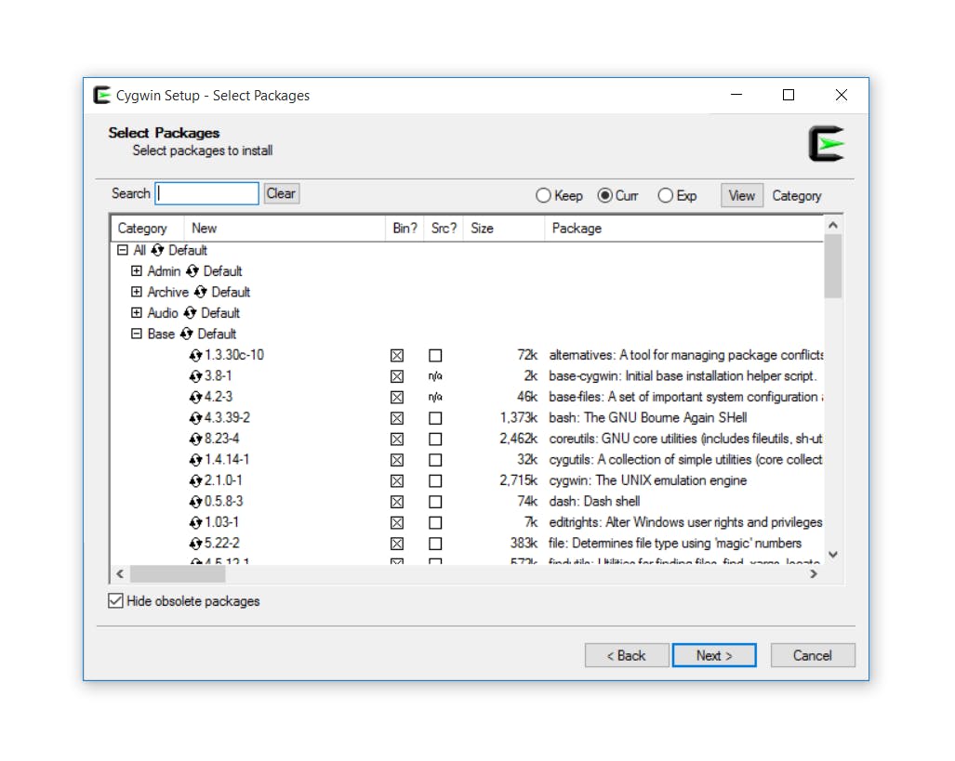Image resolution: width=955 pixels, height=761 pixels.
Task: Click the cycle icon next to All Default
Action: click(x=157, y=250)
